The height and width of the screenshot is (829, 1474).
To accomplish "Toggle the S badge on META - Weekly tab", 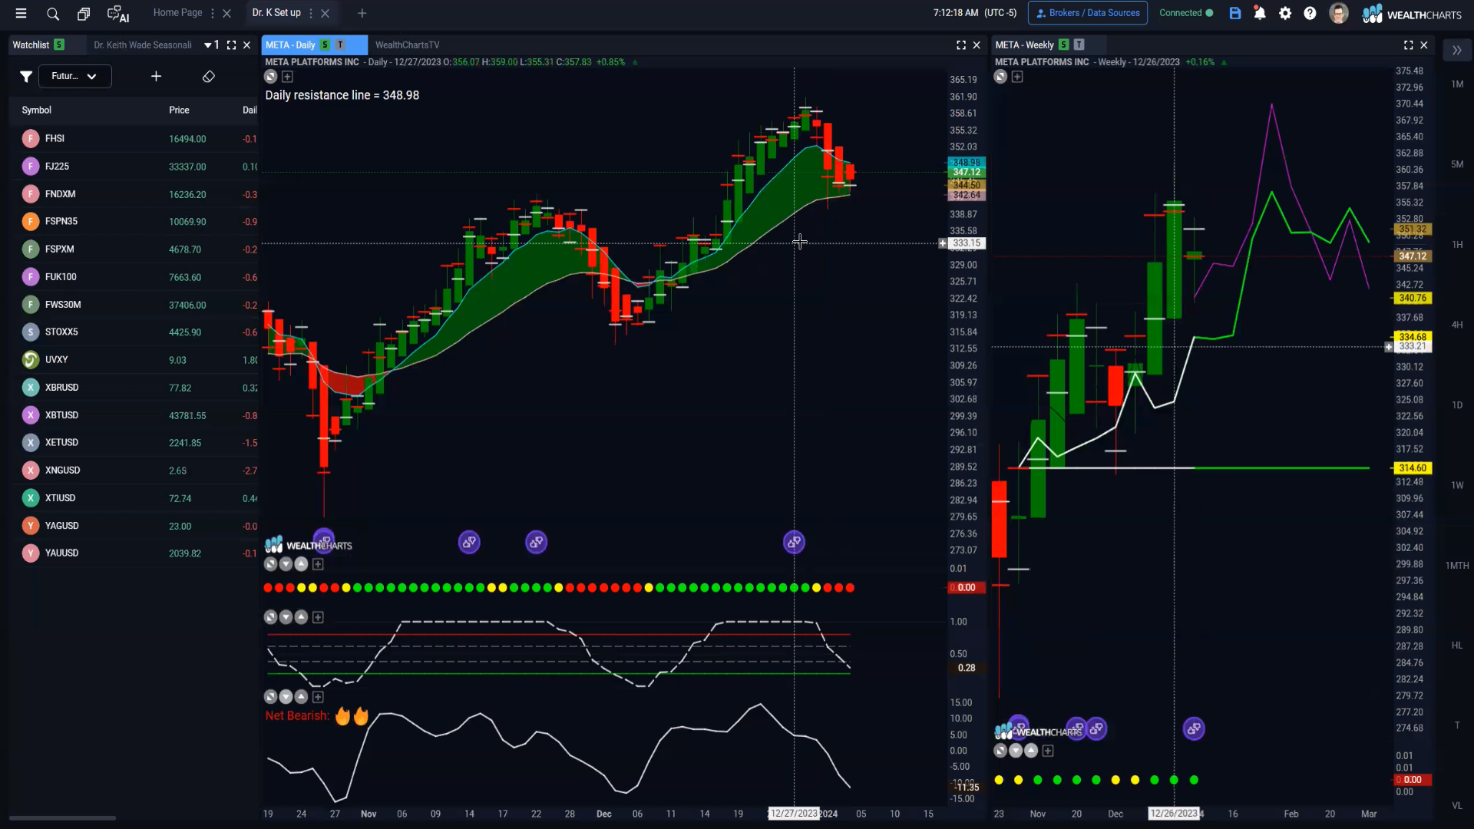I will tap(1063, 45).
